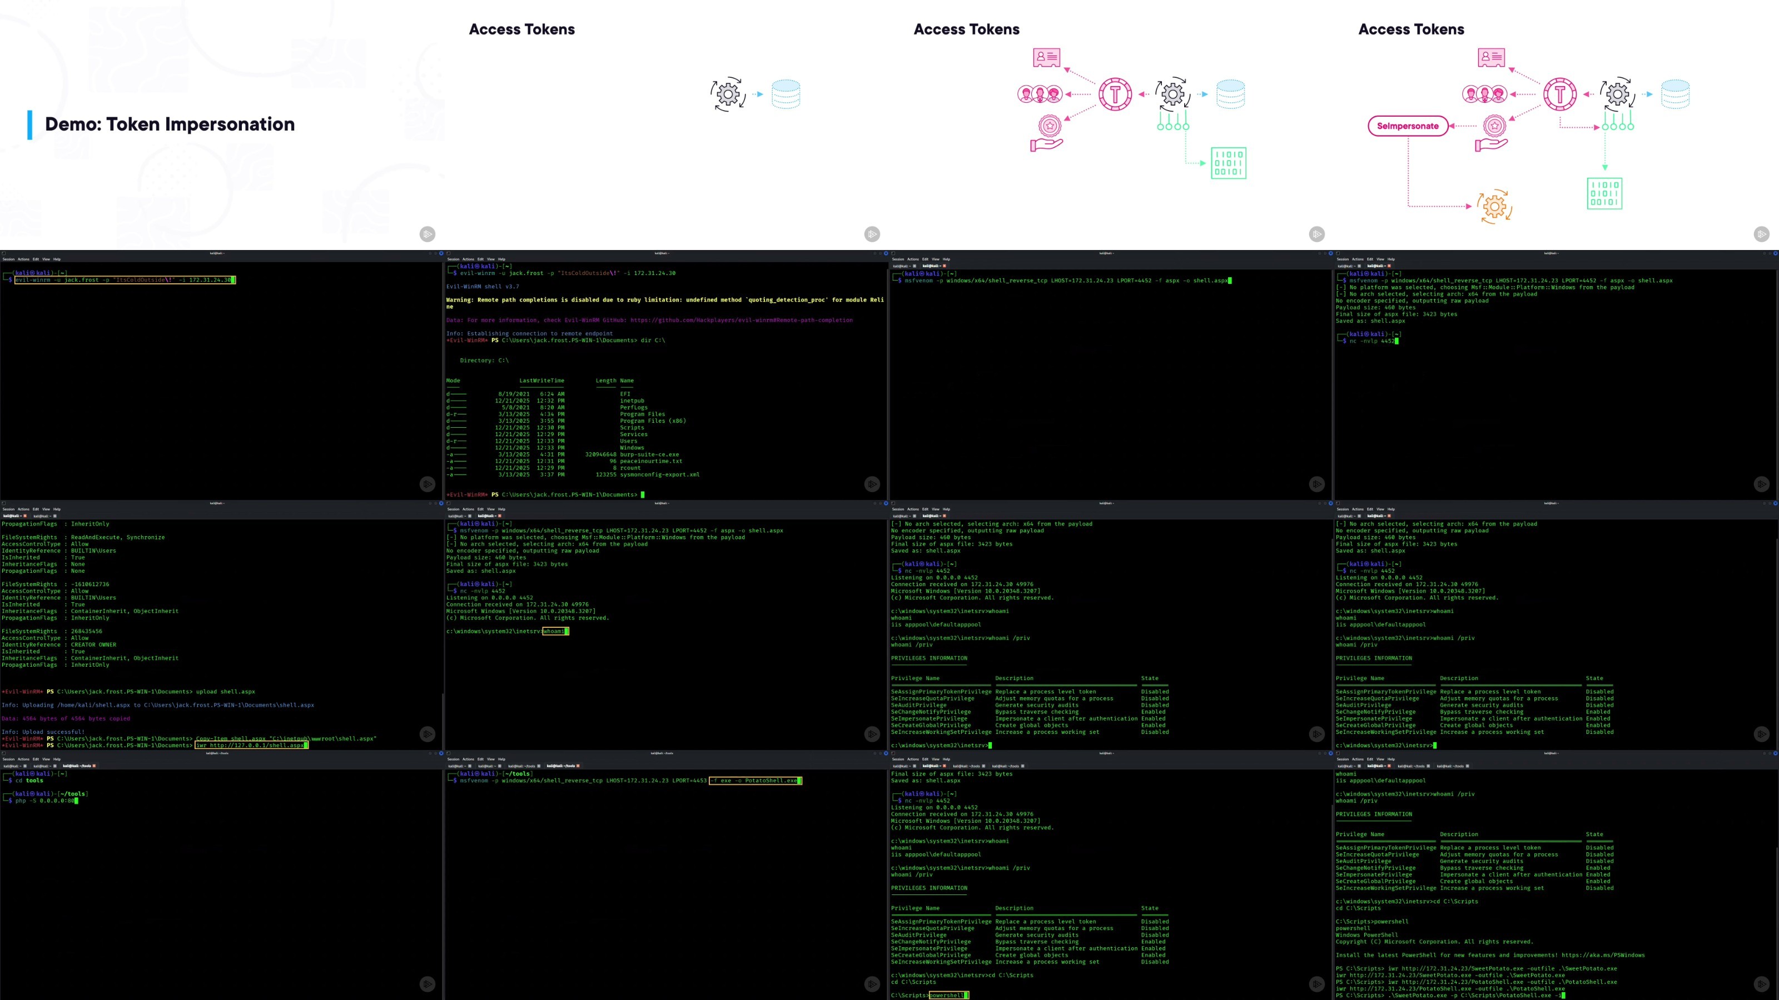1779x1000 pixels.
Task: Click the highlighted 'iwr http://127.0.0.1/shell.aspx' command
Action: (251, 746)
